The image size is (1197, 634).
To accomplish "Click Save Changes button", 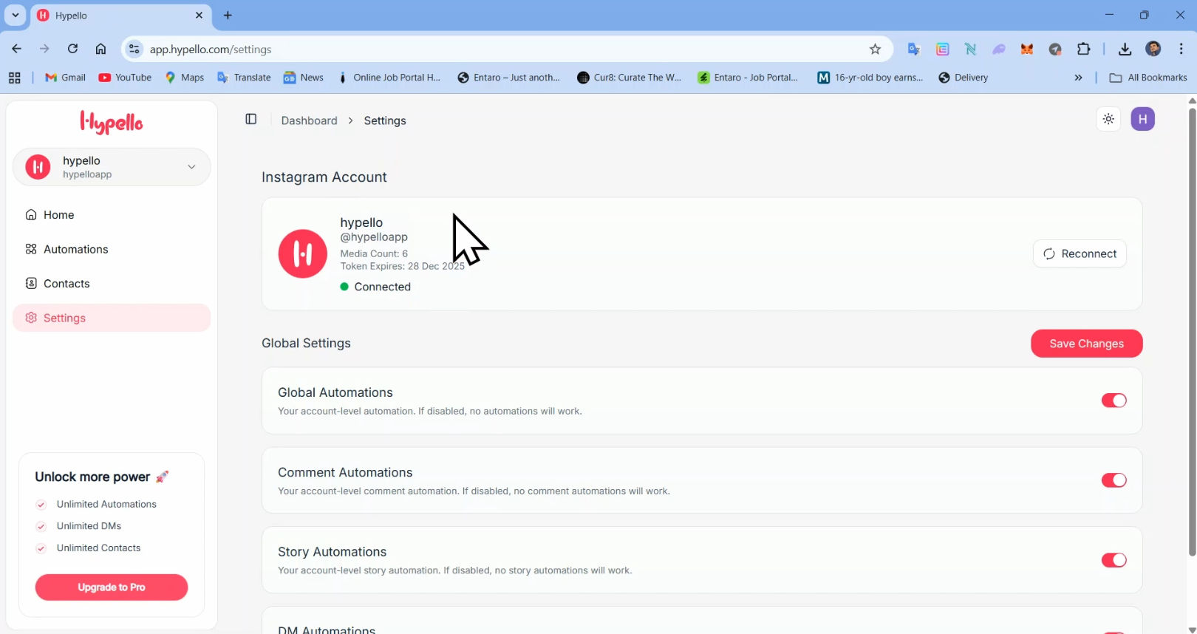I will pyautogui.click(x=1086, y=344).
